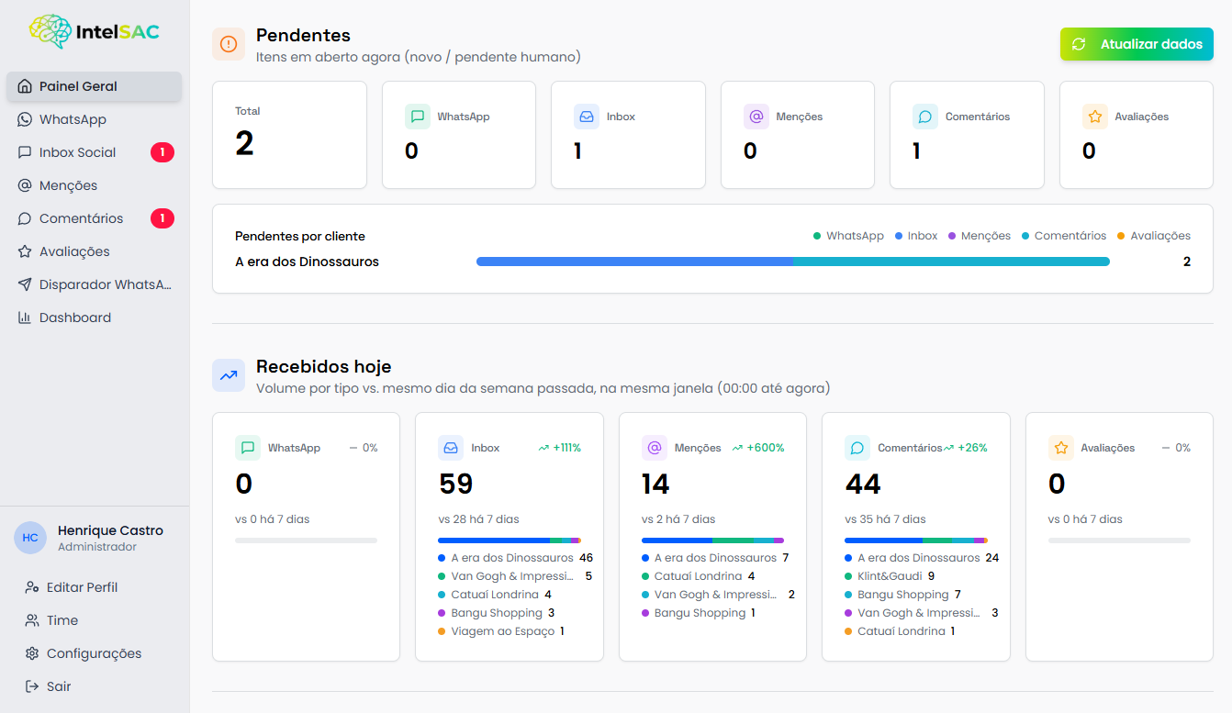Open the Time team page
The width and height of the screenshot is (1232, 713).
pyautogui.click(x=95, y=620)
